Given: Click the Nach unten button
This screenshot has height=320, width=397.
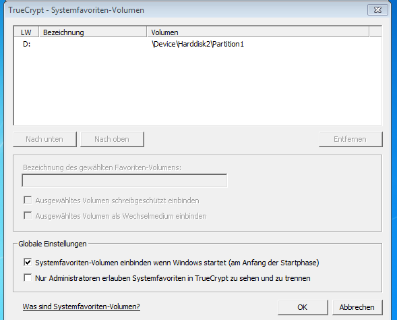Looking at the screenshot, I should (44, 139).
